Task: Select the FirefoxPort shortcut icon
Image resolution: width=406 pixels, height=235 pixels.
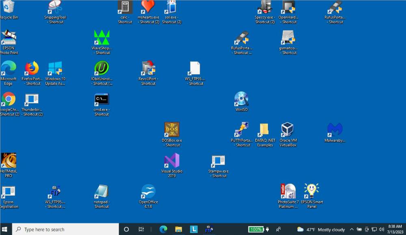Action: tap(32, 73)
